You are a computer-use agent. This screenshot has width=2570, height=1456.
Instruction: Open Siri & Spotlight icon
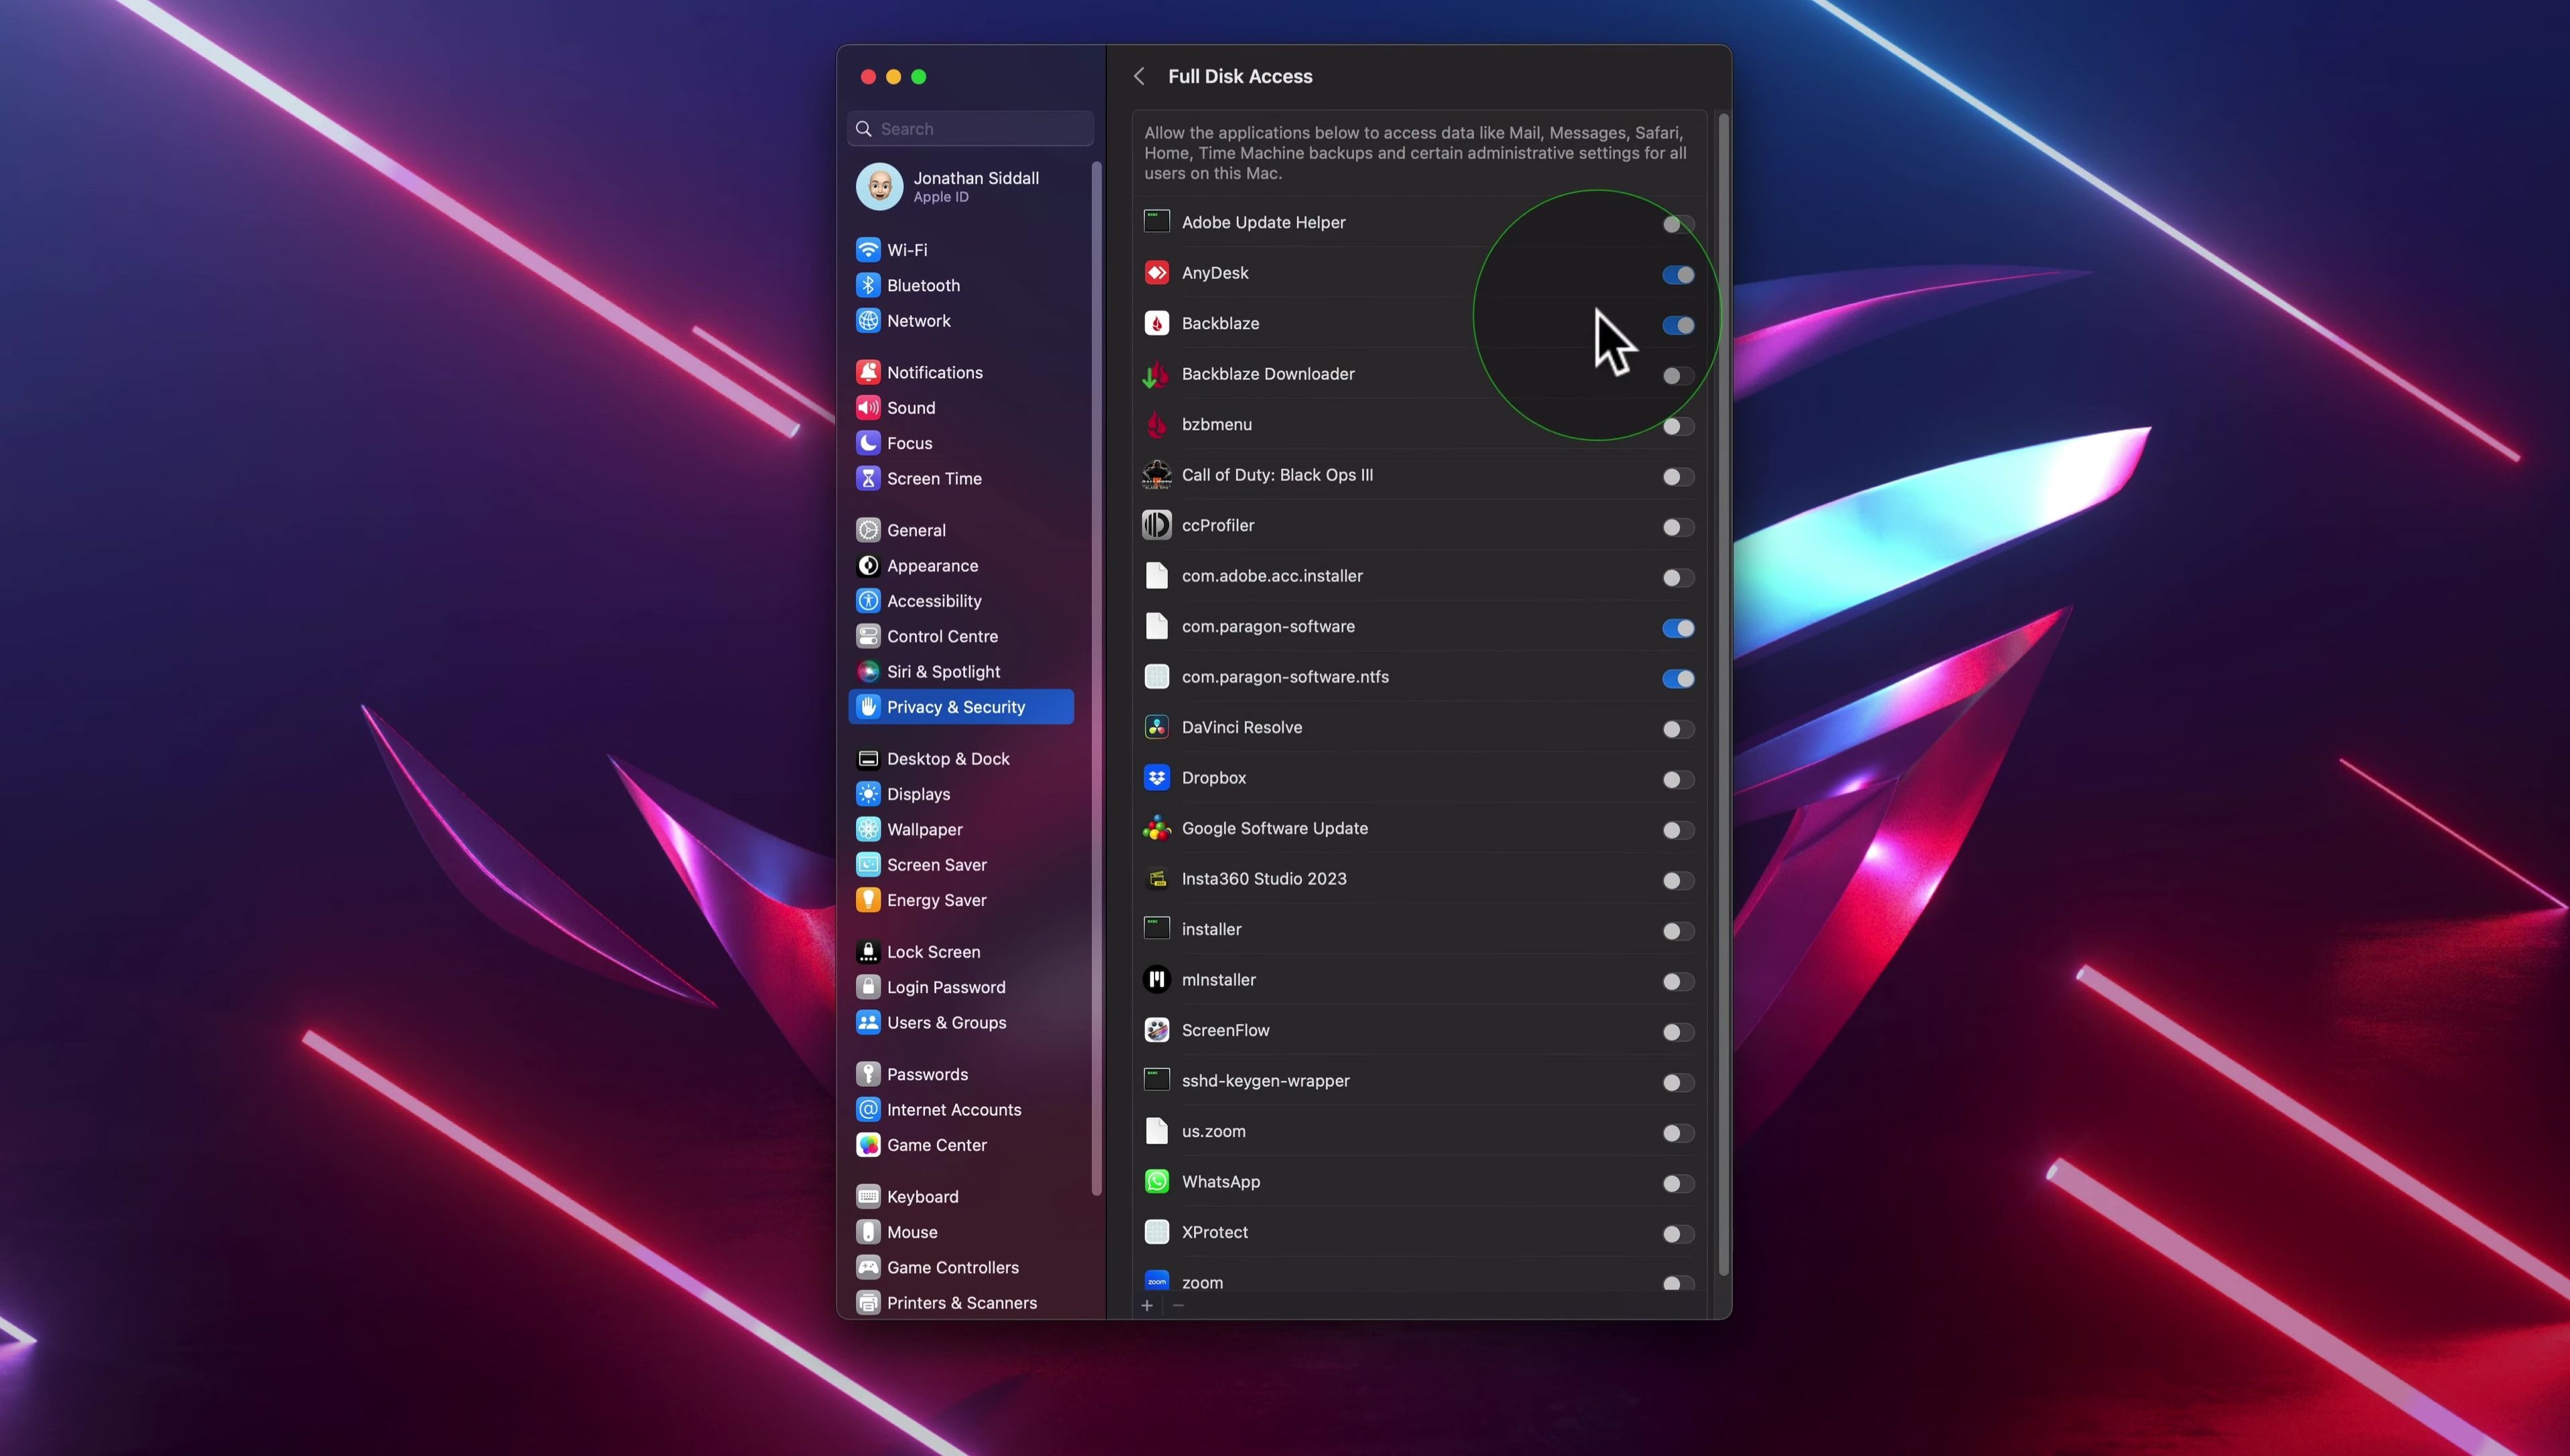click(x=868, y=672)
